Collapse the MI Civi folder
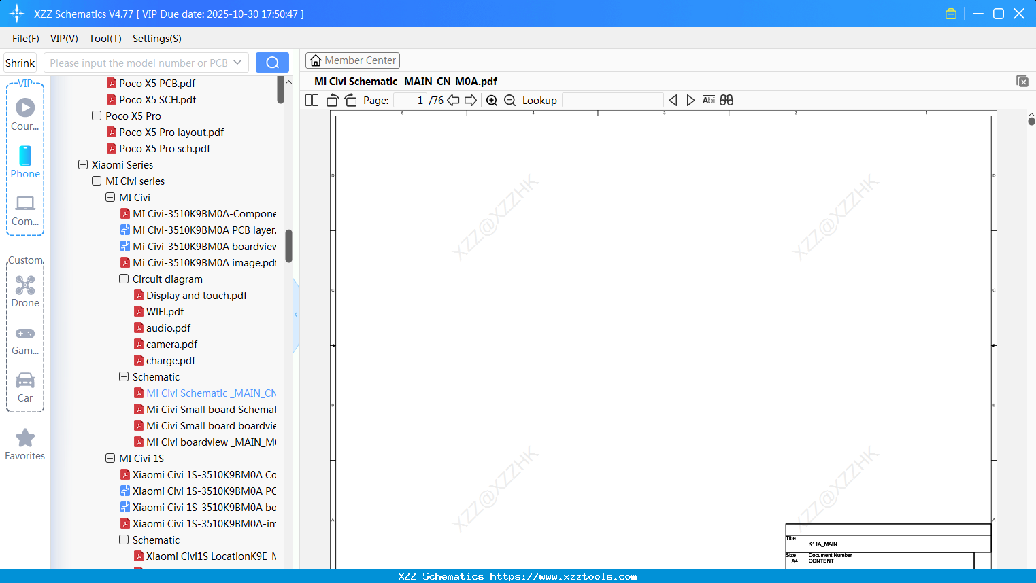 [110, 198]
